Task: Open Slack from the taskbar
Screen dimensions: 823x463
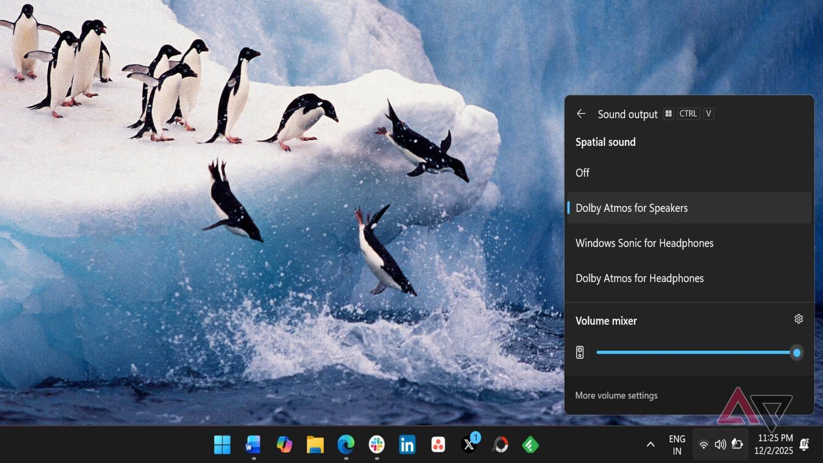Action: click(x=376, y=445)
